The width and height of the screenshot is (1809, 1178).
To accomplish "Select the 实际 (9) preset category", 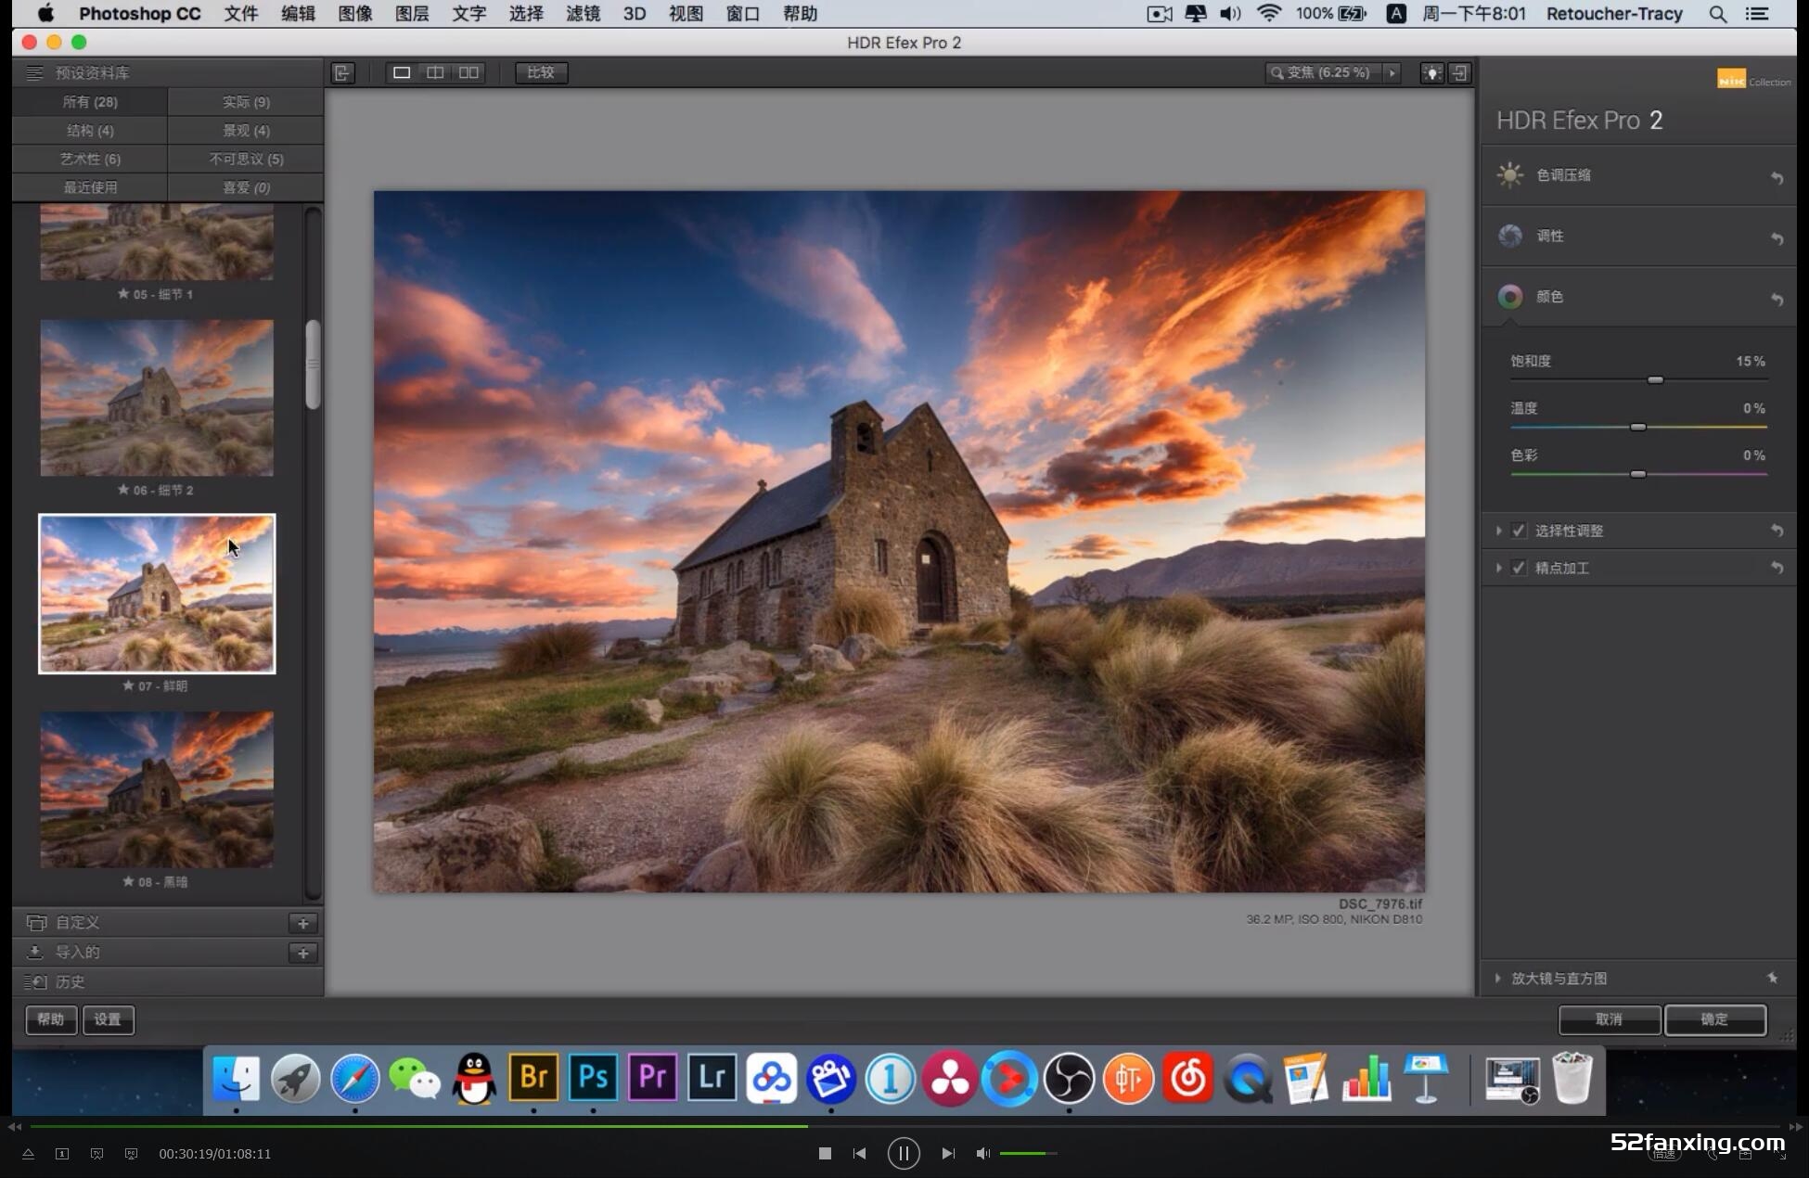I will 246,102.
